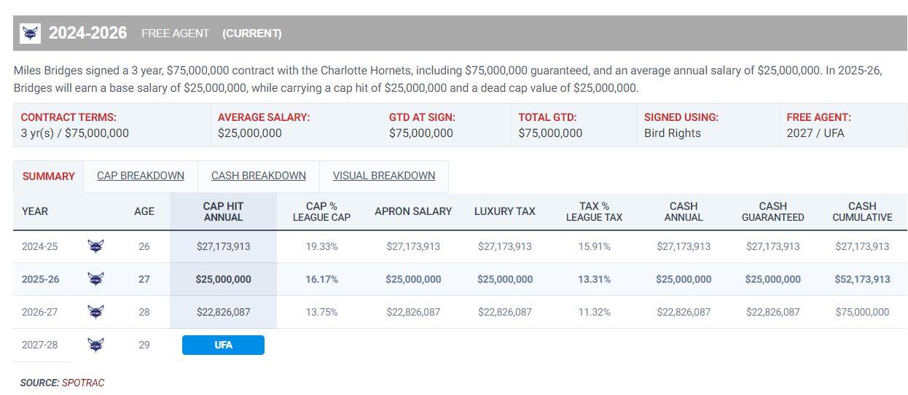Click the 2024-2026 contract header title

pos(87,33)
